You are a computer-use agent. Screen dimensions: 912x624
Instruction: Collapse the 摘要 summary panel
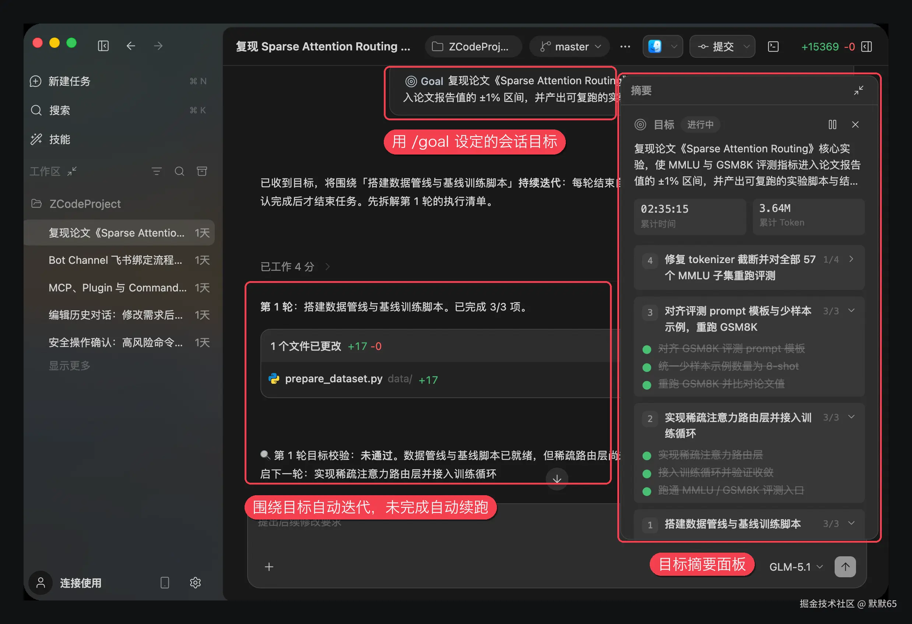(x=858, y=91)
